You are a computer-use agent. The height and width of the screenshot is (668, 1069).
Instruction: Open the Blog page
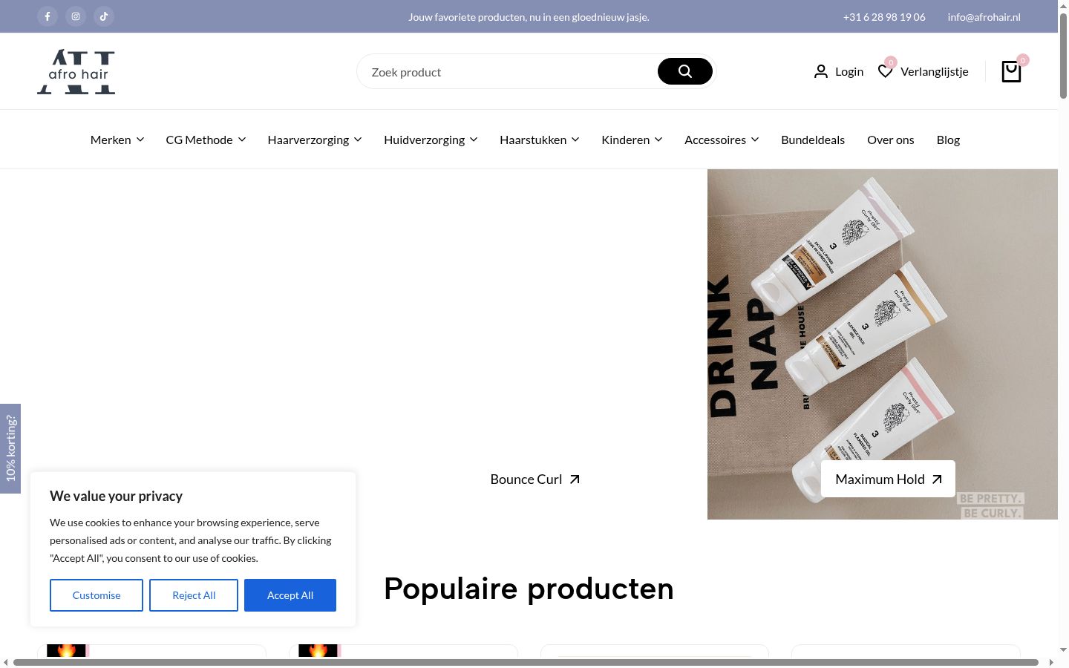pyautogui.click(x=948, y=140)
